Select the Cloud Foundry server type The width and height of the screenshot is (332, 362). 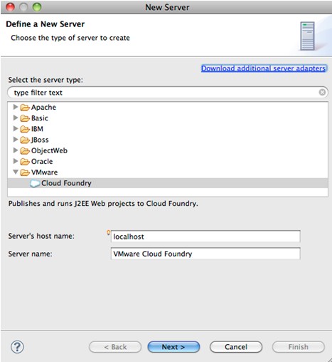pos(168,183)
